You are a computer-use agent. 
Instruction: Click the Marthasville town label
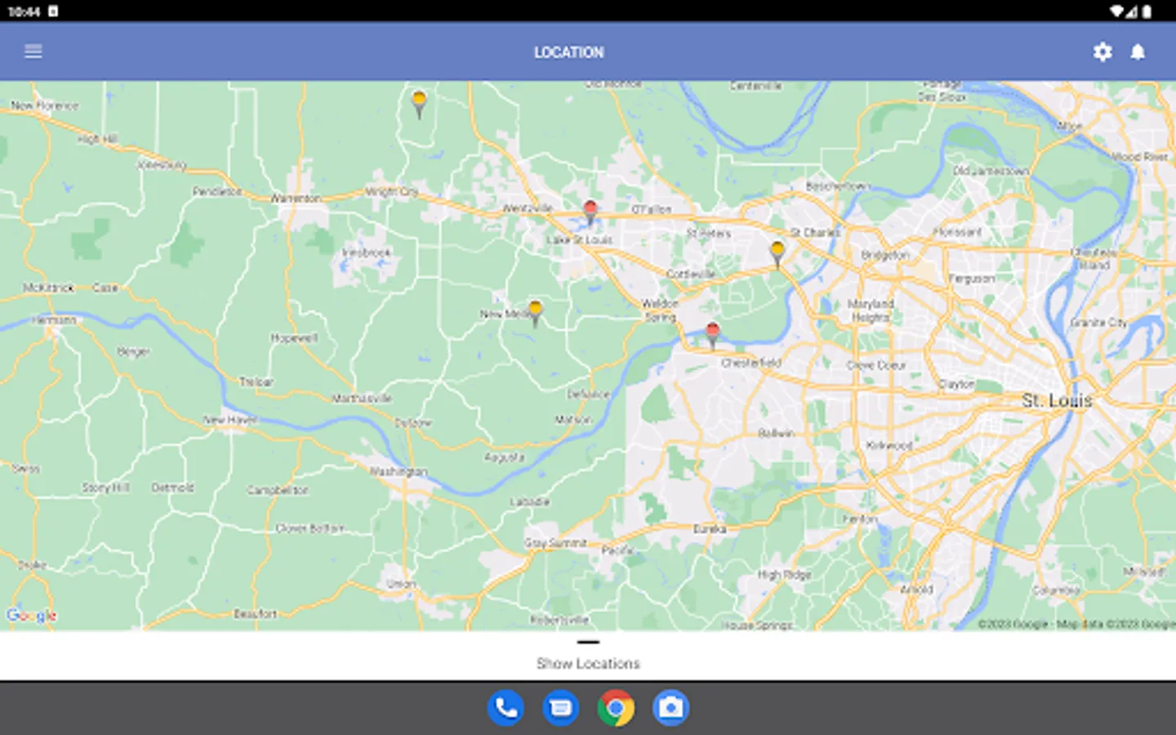point(362,399)
